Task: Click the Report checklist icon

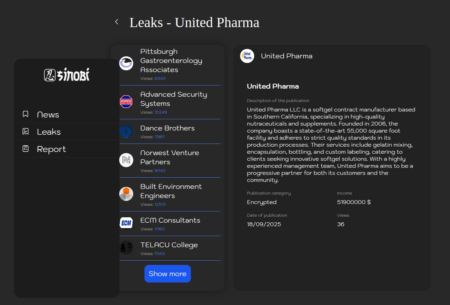Action: click(25, 149)
